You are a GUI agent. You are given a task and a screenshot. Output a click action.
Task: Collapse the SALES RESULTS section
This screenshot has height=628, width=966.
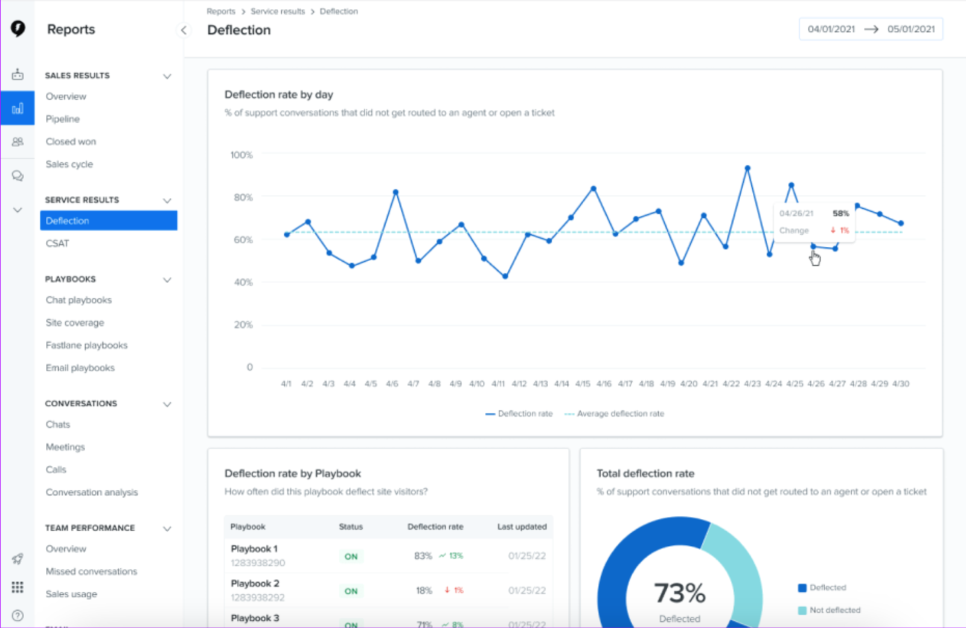pyautogui.click(x=167, y=75)
